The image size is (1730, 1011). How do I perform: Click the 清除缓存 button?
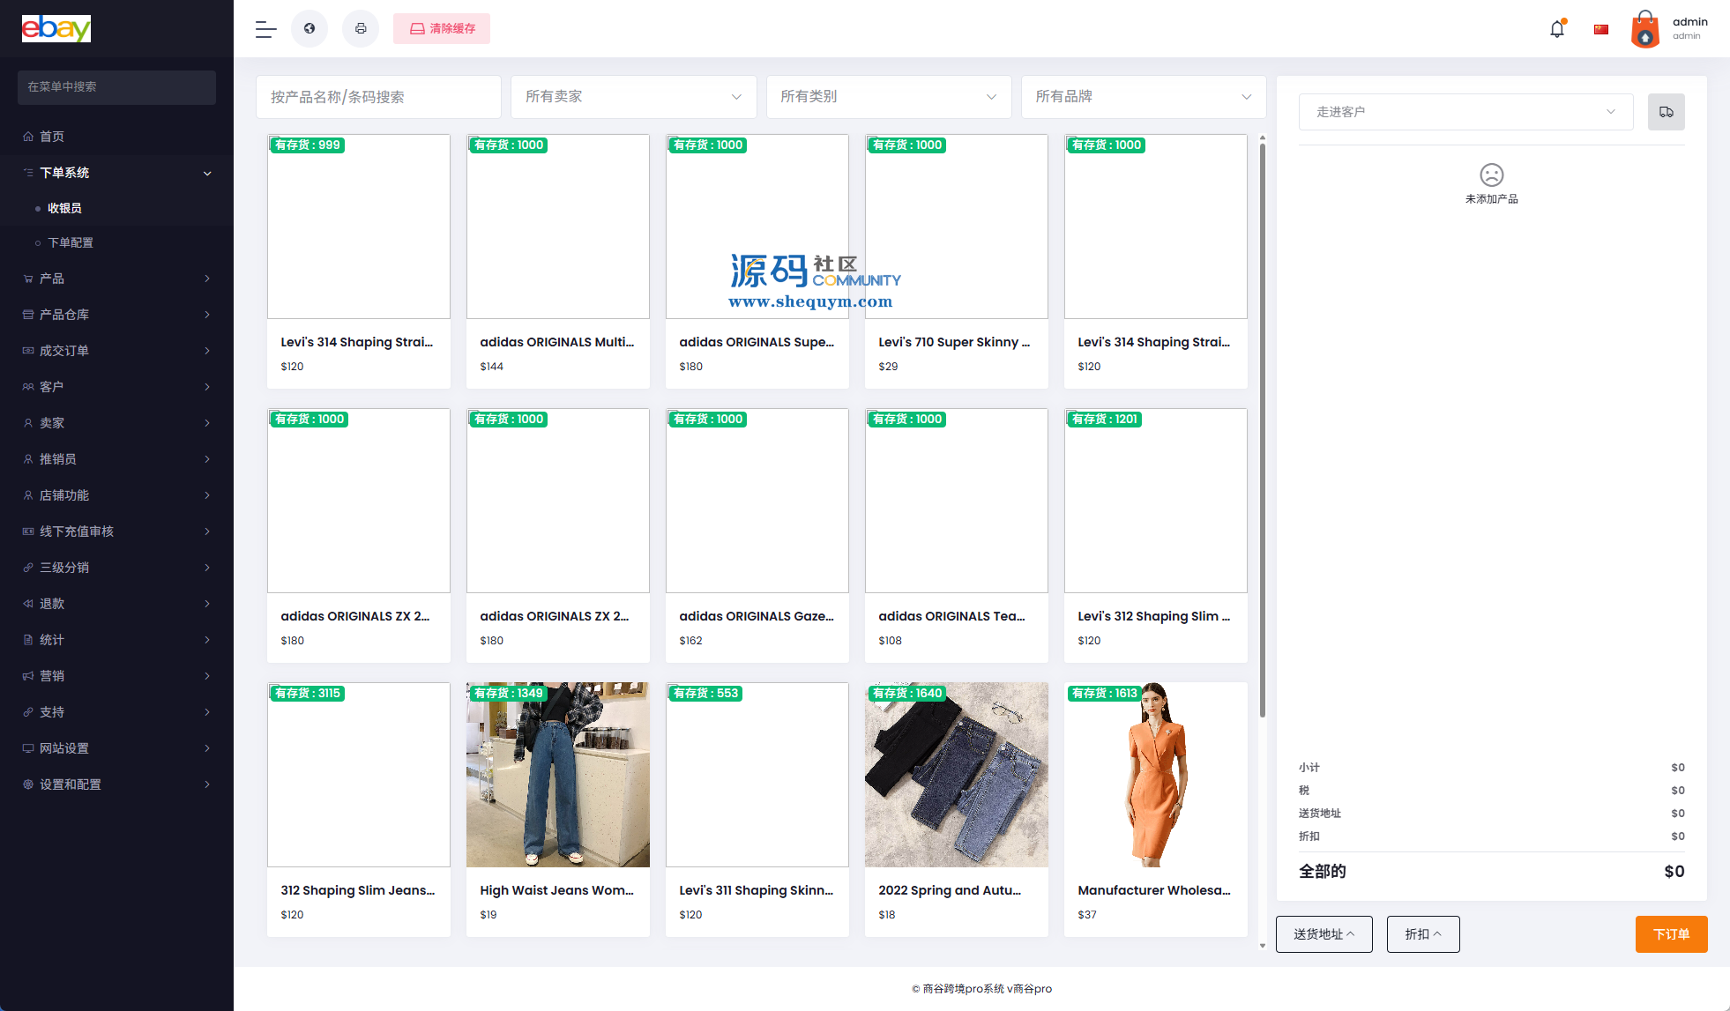tap(442, 29)
